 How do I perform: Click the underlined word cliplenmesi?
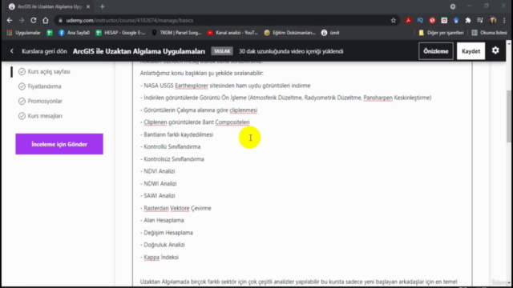point(243,110)
